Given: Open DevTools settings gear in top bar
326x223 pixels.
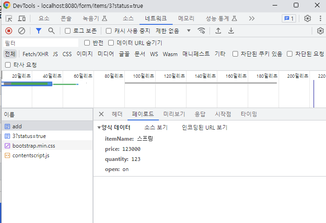Looking at the screenshot, I should click(308, 18).
